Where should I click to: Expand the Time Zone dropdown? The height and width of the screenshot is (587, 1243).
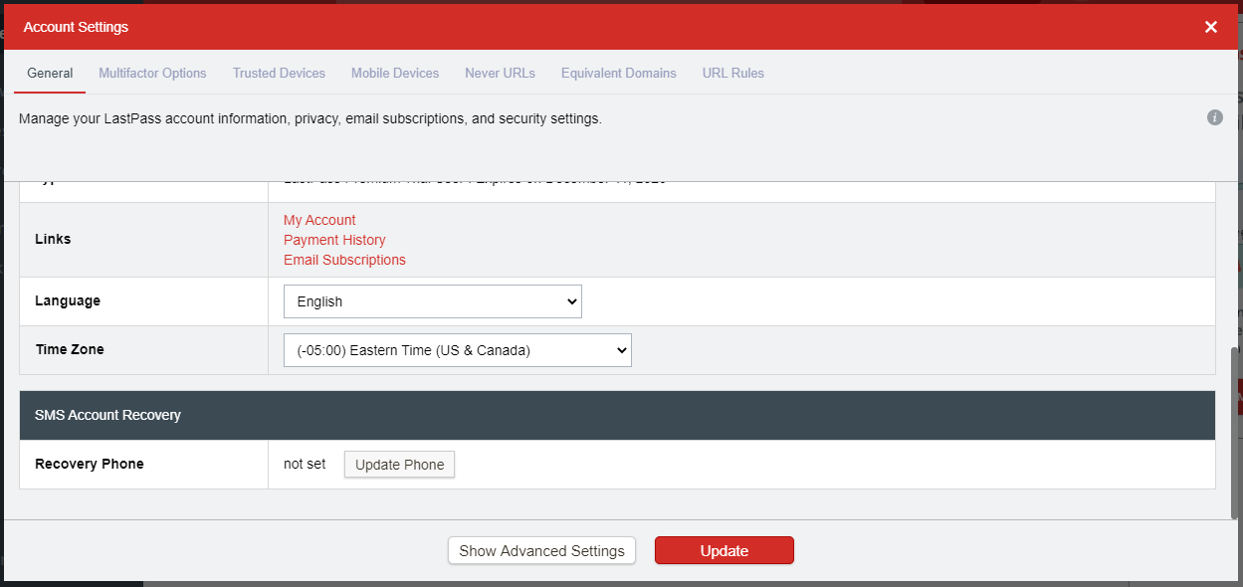coord(458,350)
